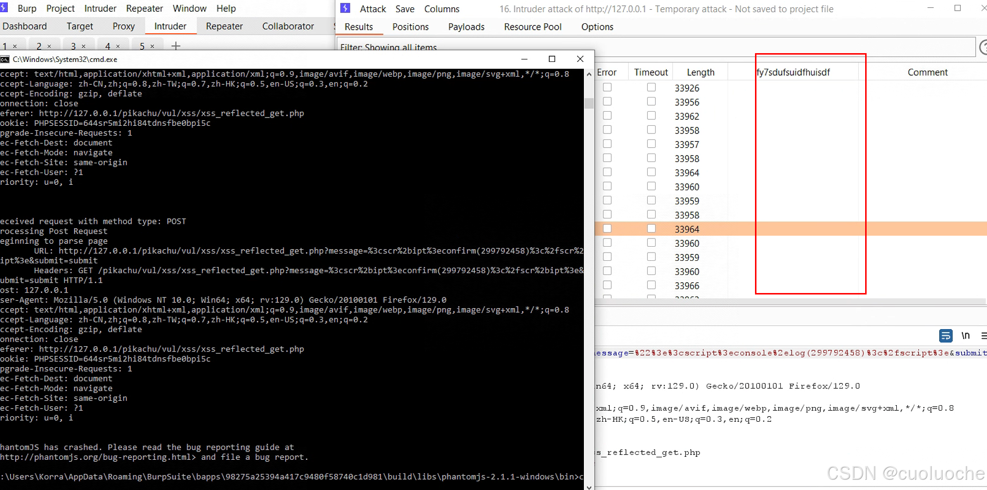Close Intruder tab 5 with its x

[x=153, y=46]
